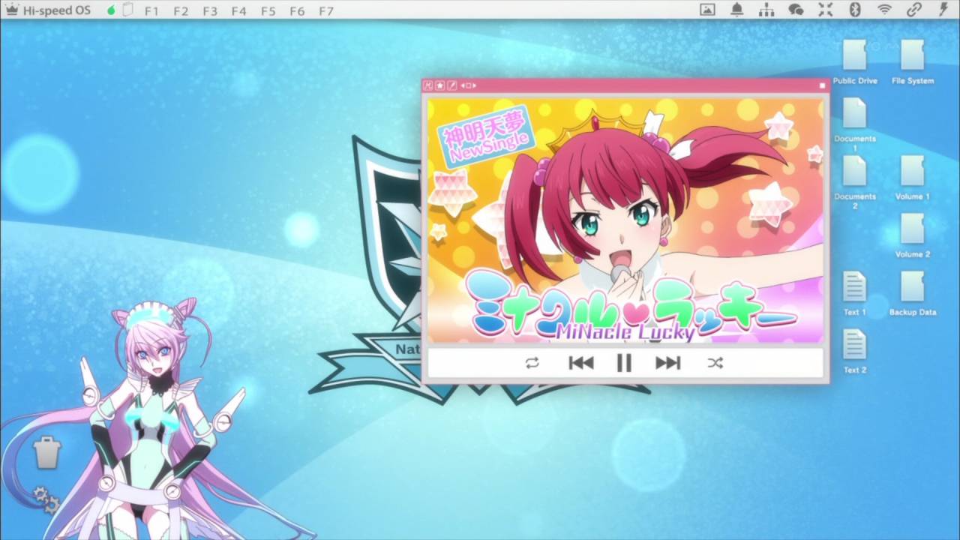Viewport: 960px width, 540px height.
Task: Select F2 in the top bar
Action: 181,11
